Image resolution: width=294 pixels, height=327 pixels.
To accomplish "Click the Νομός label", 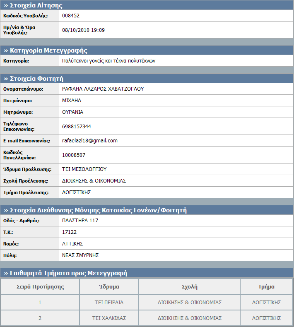I will pos(11,244).
